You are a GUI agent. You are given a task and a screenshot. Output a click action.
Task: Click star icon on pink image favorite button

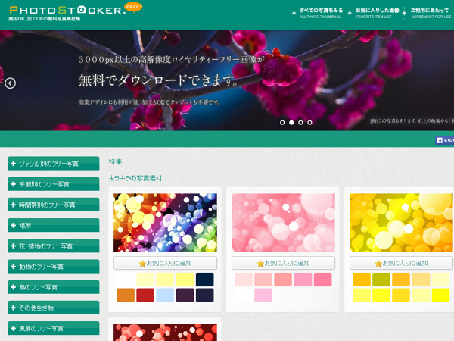[x=260, y=264]
